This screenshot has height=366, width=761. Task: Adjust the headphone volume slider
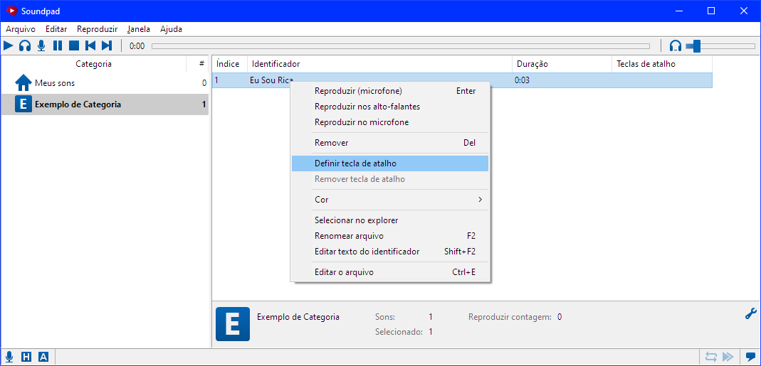click(x=697, y=45)
